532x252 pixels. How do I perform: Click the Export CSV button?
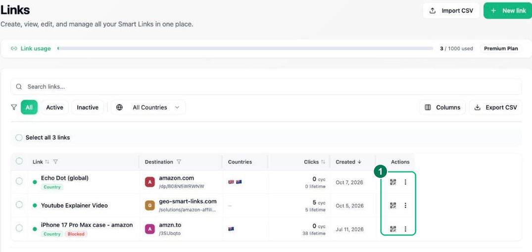point(495,107)
